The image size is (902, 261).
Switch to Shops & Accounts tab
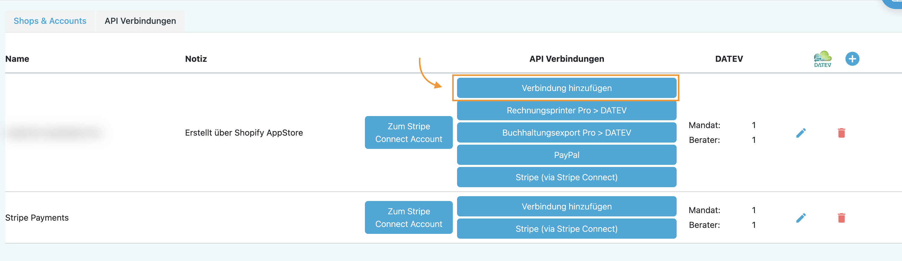coord(50,21)
